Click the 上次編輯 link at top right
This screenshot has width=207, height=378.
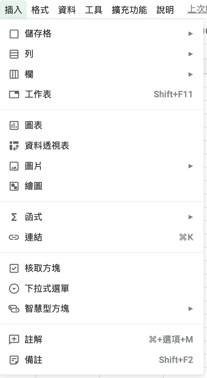coord(198,9)
